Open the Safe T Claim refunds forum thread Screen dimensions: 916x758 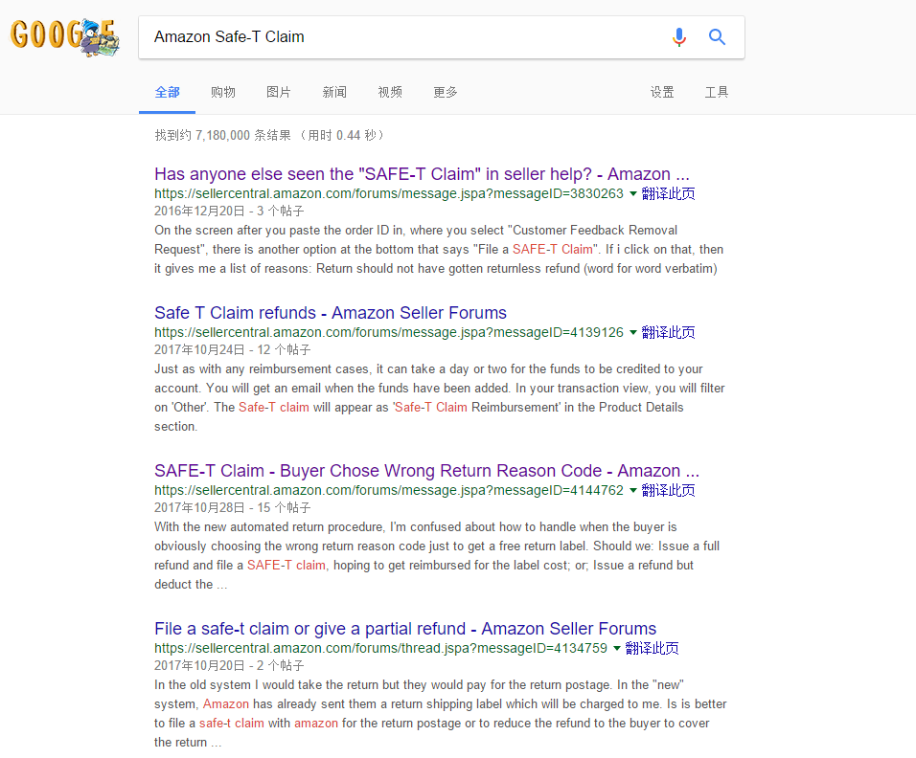click(x=330, y=313)
